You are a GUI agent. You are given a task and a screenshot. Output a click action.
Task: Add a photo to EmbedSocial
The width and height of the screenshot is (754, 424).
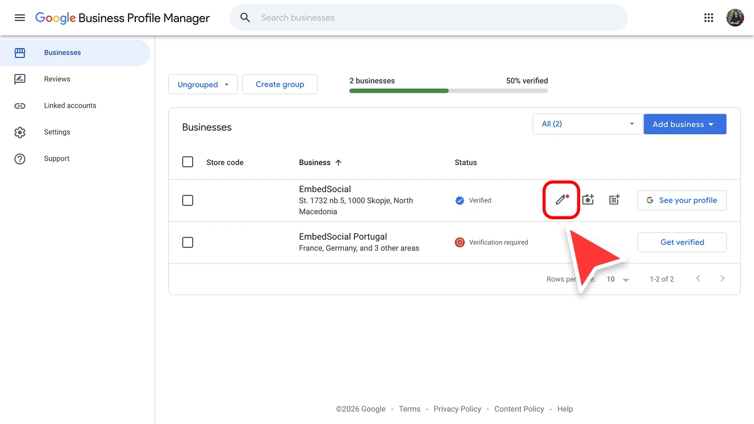click(587, 200)
